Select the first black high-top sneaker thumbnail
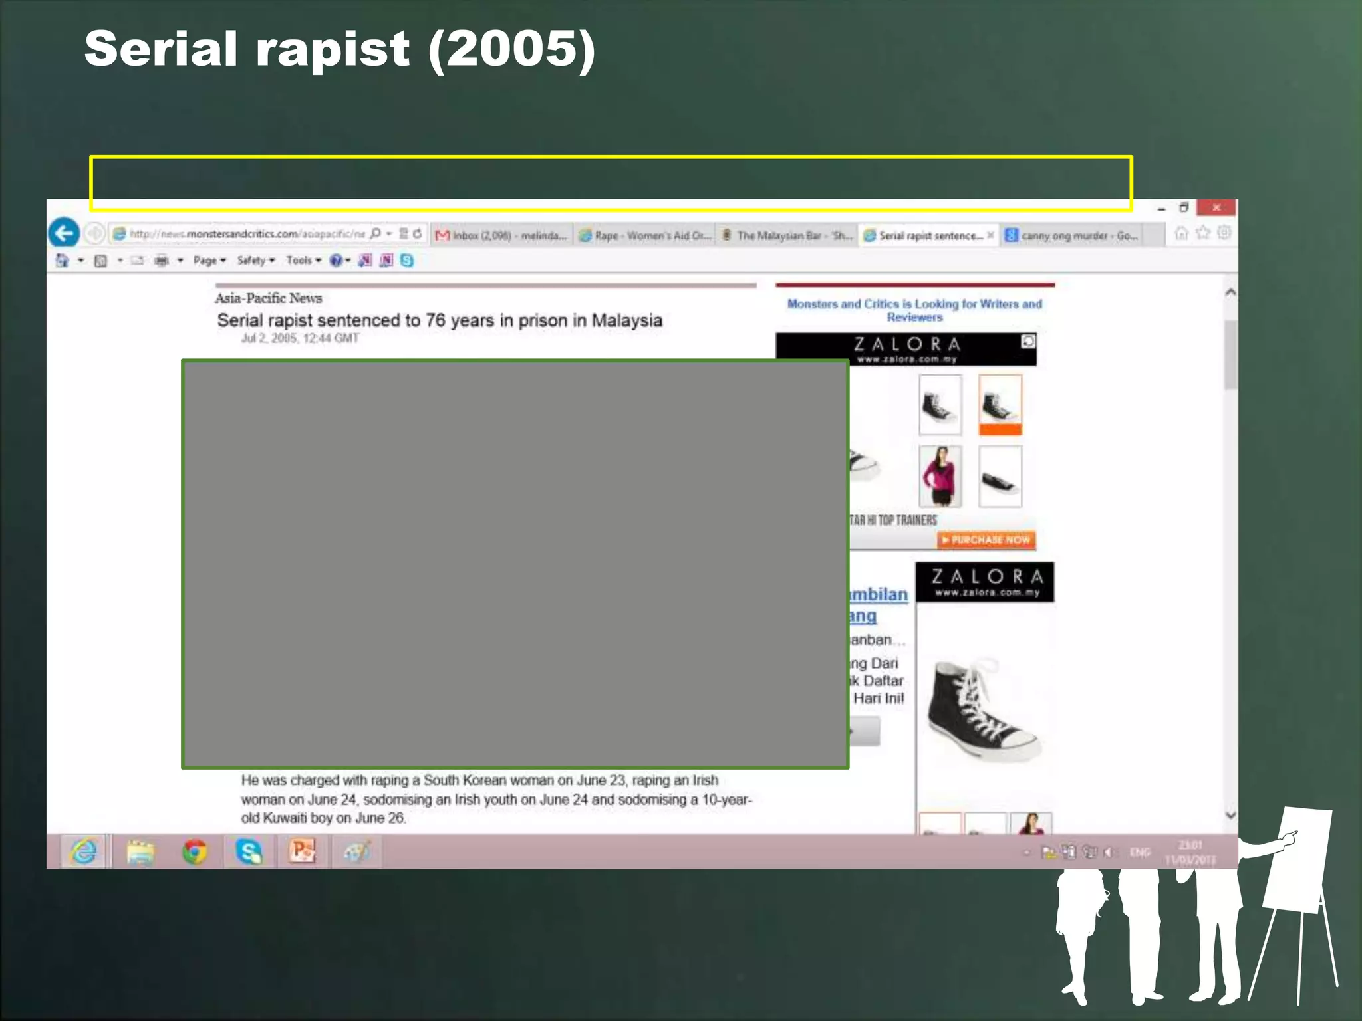 pos(940,405)
